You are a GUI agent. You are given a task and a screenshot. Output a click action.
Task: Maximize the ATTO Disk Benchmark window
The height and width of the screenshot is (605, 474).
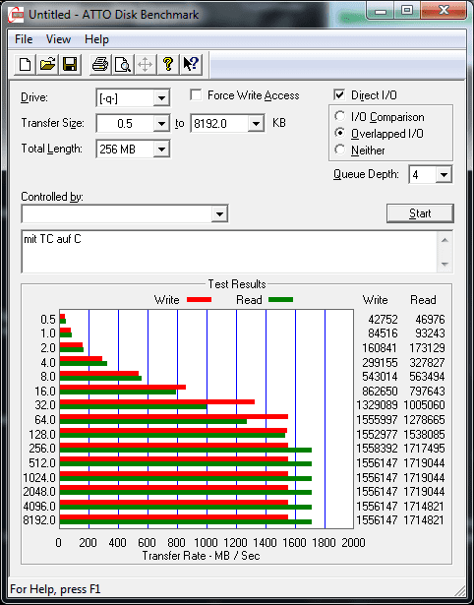coord(407,11)
